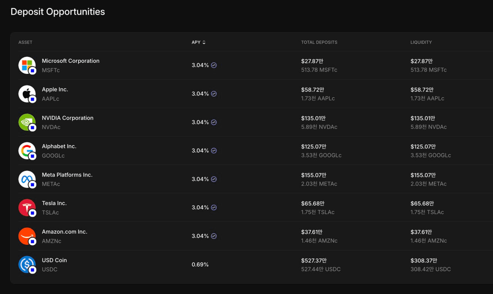
Task: Click the Apple Inc. logo icon
Action: [27, 94]
